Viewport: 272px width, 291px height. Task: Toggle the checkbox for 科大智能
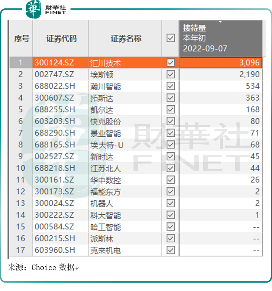click(170, 215)
